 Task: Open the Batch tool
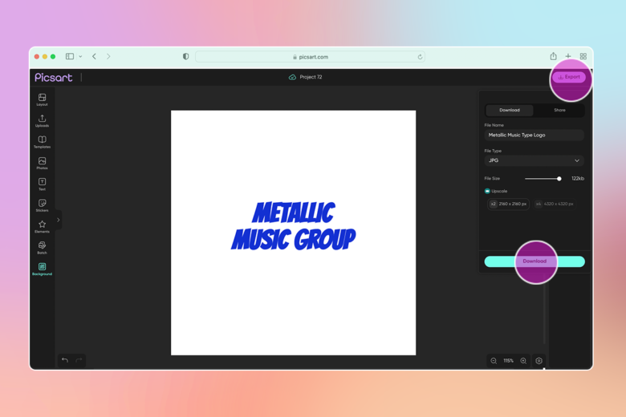point(42,248)
